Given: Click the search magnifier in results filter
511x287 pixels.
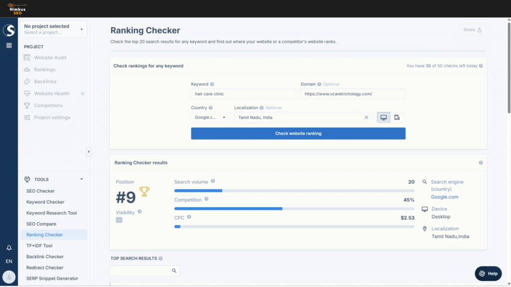Looking at the screenshot, I should click(x=174, y=271).
